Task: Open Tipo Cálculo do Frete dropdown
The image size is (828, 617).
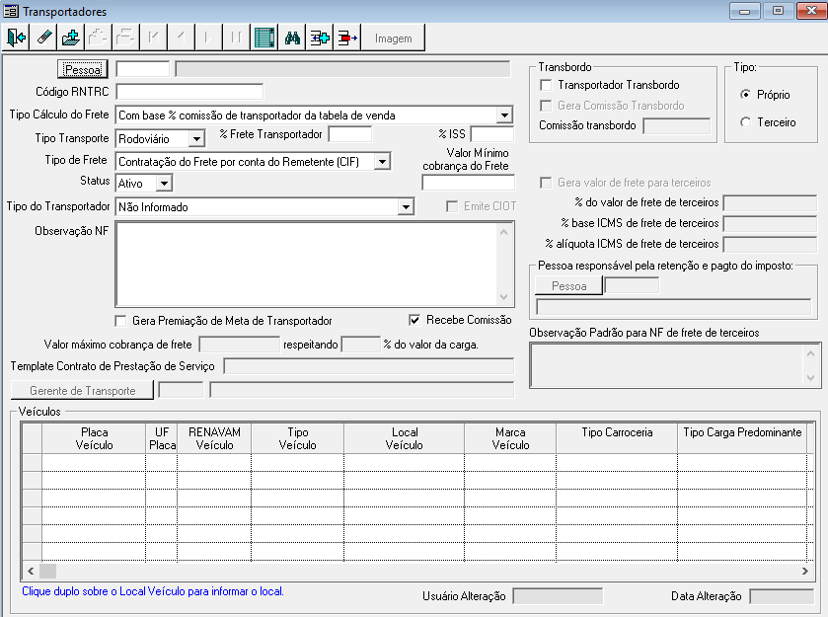Action: [x=505, y=116]
